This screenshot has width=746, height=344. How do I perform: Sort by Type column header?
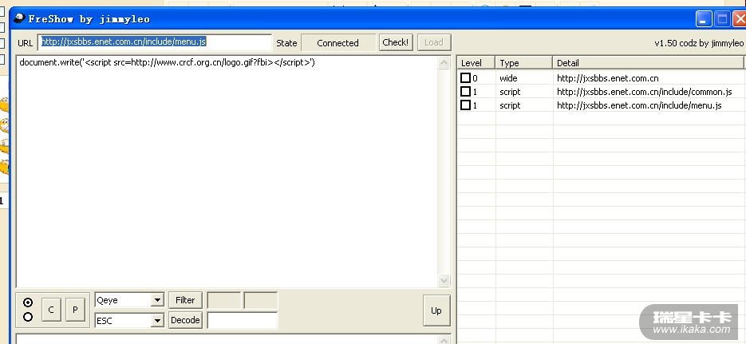524,63
